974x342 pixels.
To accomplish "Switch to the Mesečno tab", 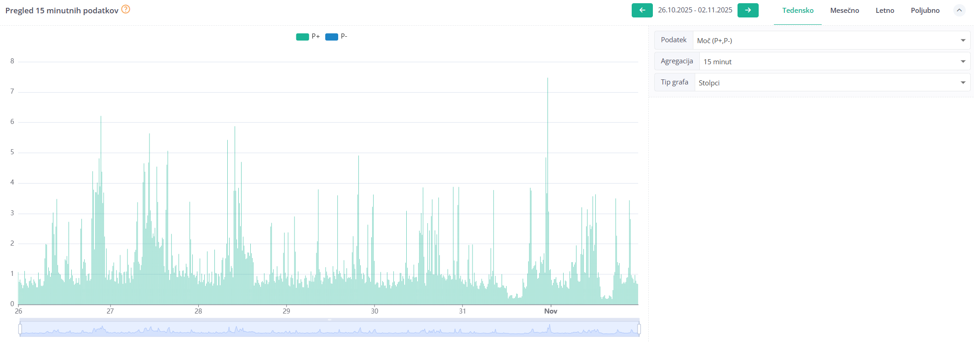I will click(x=844, y=11).
